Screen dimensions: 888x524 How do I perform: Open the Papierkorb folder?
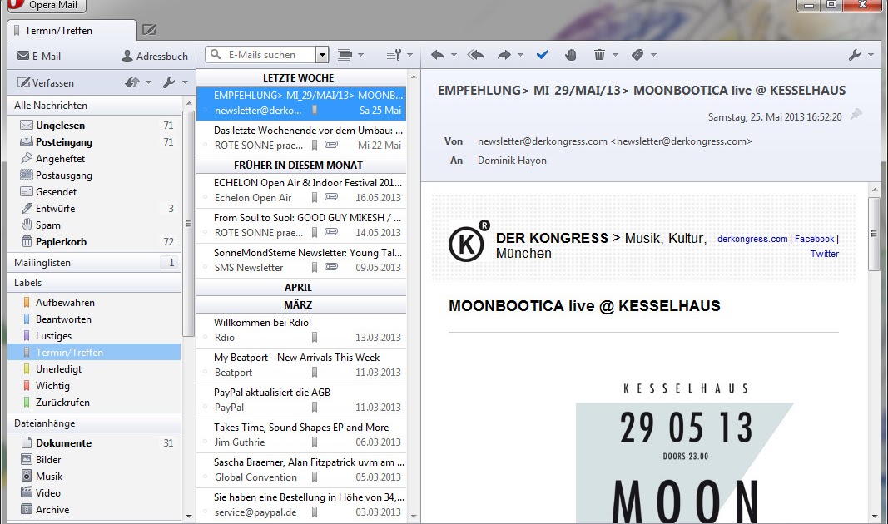(93, 242)
